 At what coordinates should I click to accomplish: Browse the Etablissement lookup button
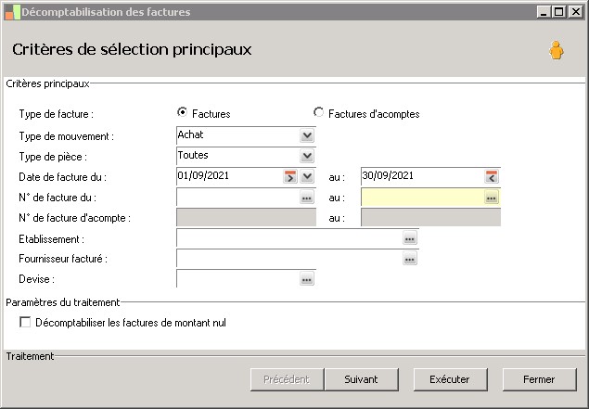409,238
